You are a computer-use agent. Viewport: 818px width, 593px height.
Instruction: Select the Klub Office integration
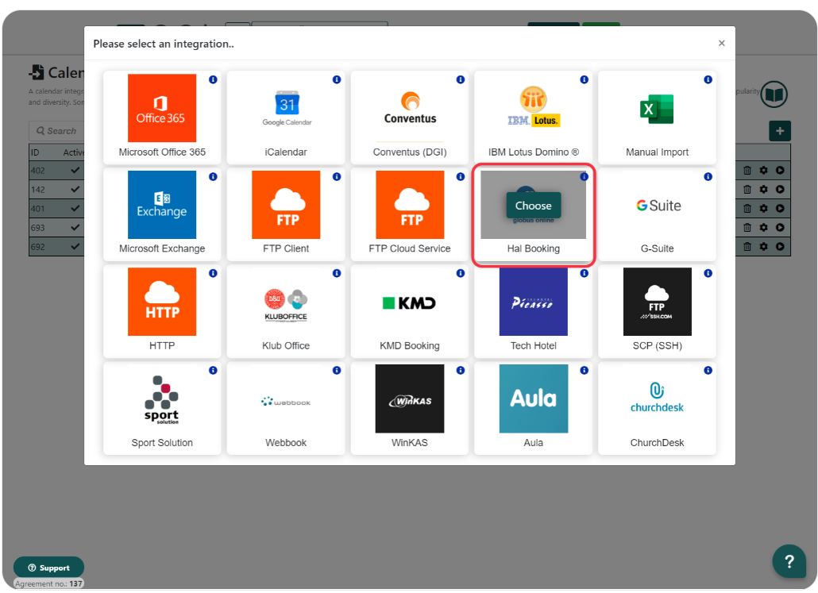[286, 311]
